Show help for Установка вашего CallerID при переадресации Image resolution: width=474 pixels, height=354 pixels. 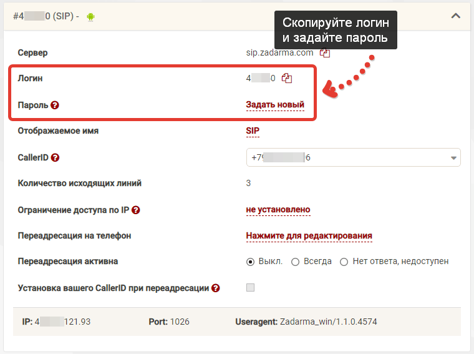point(216,288)
